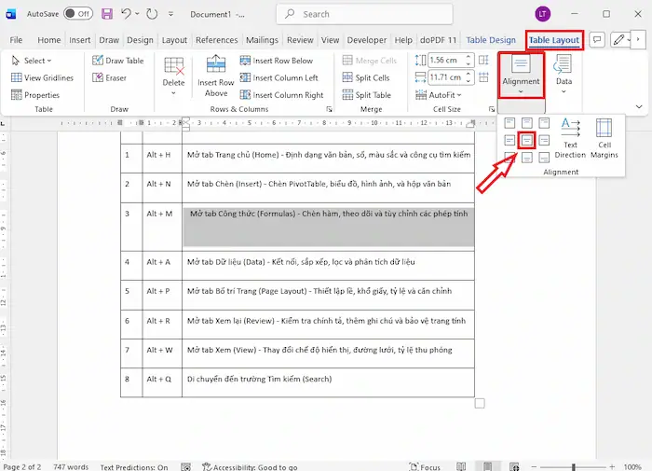Screen dimensions: 652x471
Task: Toggle View Gridlines on the table
Action: point(43,78)
